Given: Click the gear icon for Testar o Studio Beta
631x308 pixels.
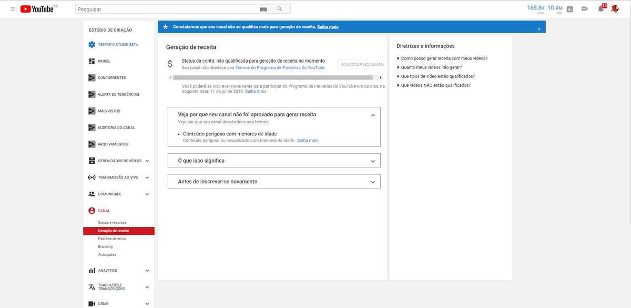Looking at the screenshot, I should (92, 44).
